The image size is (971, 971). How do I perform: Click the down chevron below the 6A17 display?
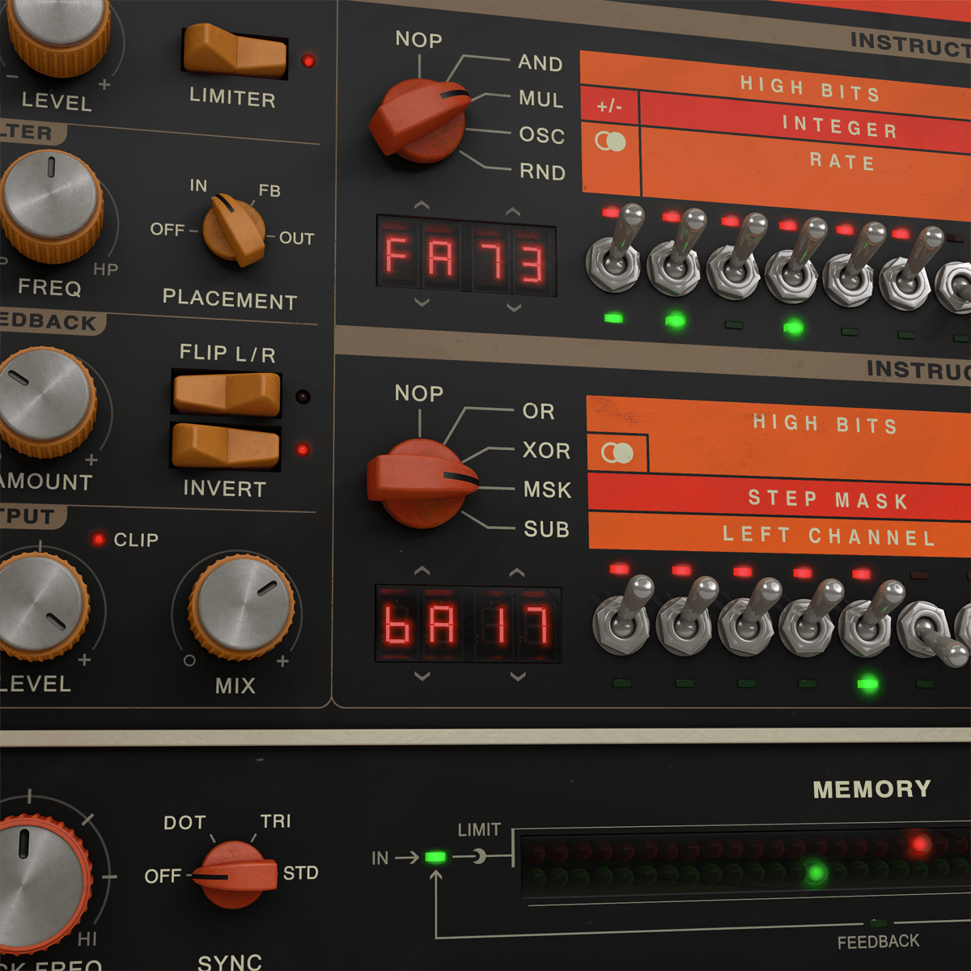423,675
